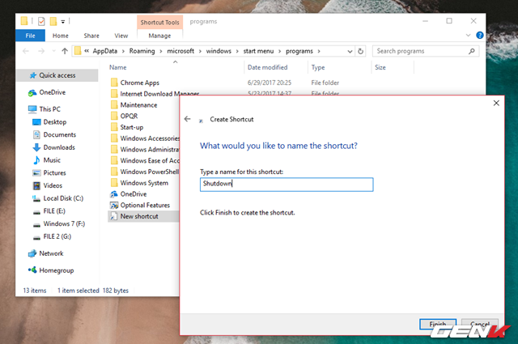Click the microsoft breadcrumb segment
518x344 pixels.
(x=180, y=51)
